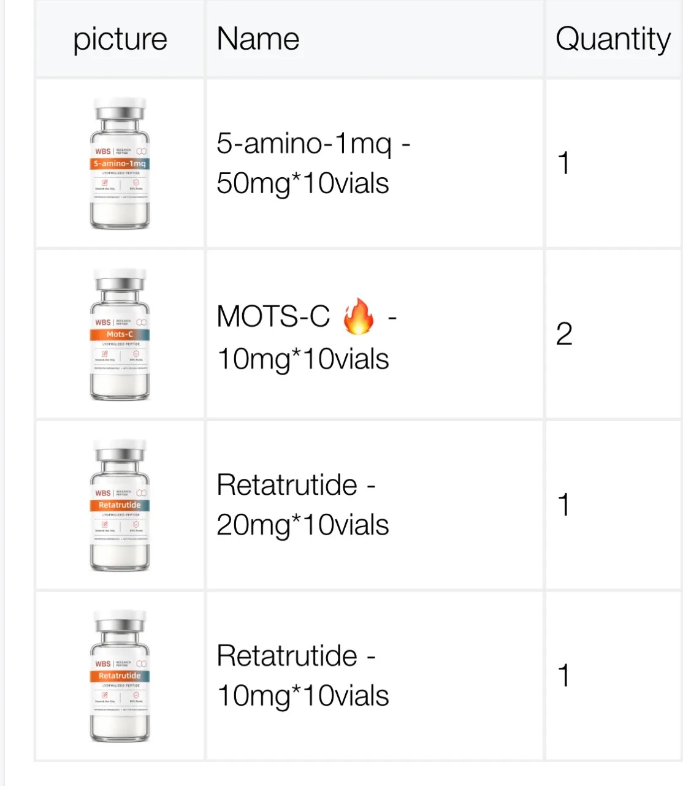Click the fire emoji next to MOTS-C

(x=359, y=316)
